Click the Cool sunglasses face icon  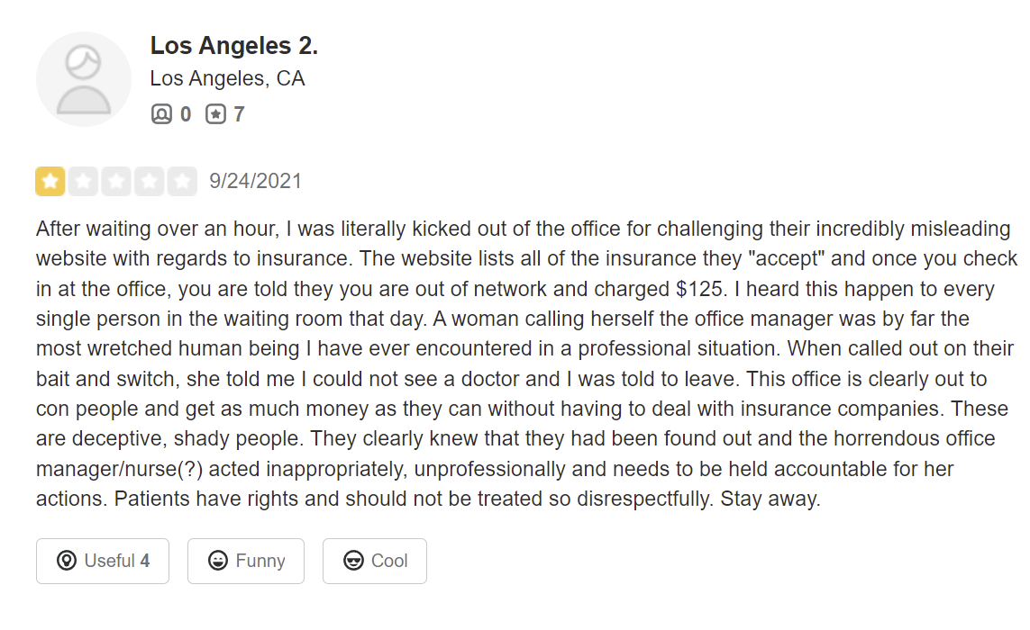[354, 561]
